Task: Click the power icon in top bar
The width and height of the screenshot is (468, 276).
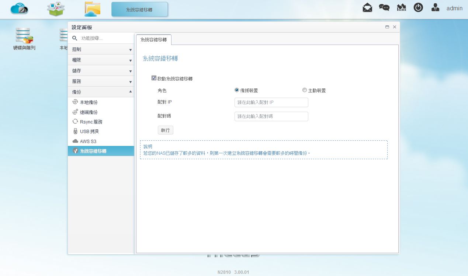Action: coord(418,8)
